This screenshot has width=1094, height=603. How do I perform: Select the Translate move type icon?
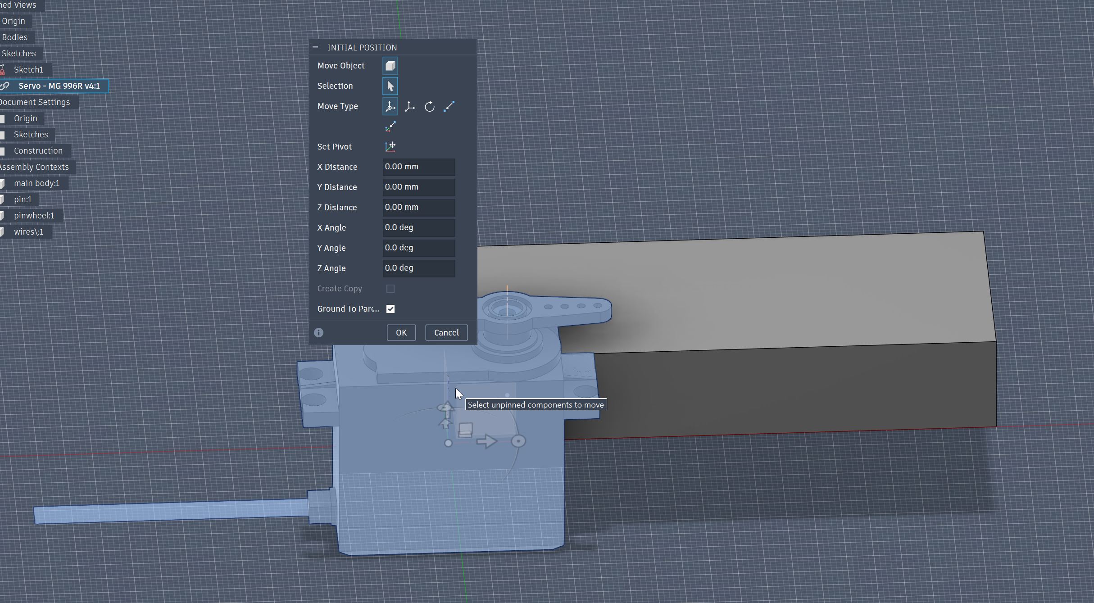410,106
